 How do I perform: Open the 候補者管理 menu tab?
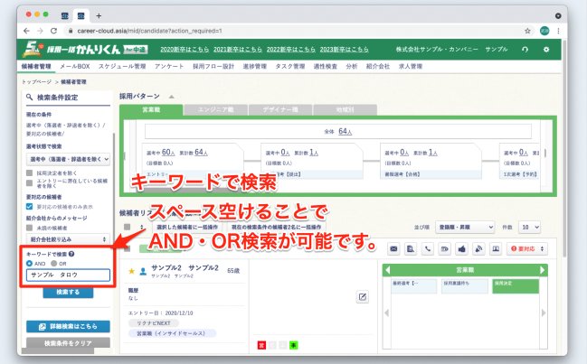click(36, 67)
